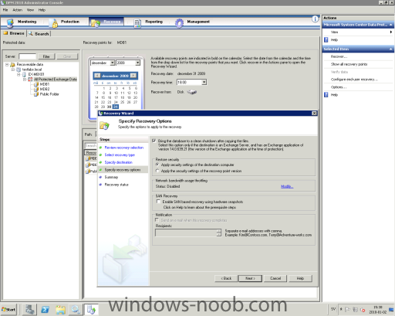Click the Disk drive icon
395x316 pixels.
coord(192,92)
